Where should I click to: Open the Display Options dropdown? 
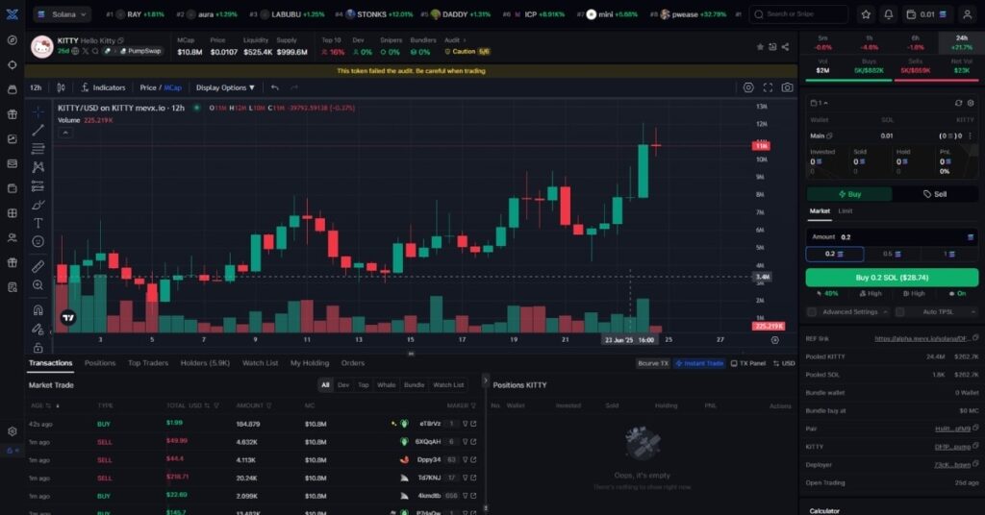(x=225, y=87)
